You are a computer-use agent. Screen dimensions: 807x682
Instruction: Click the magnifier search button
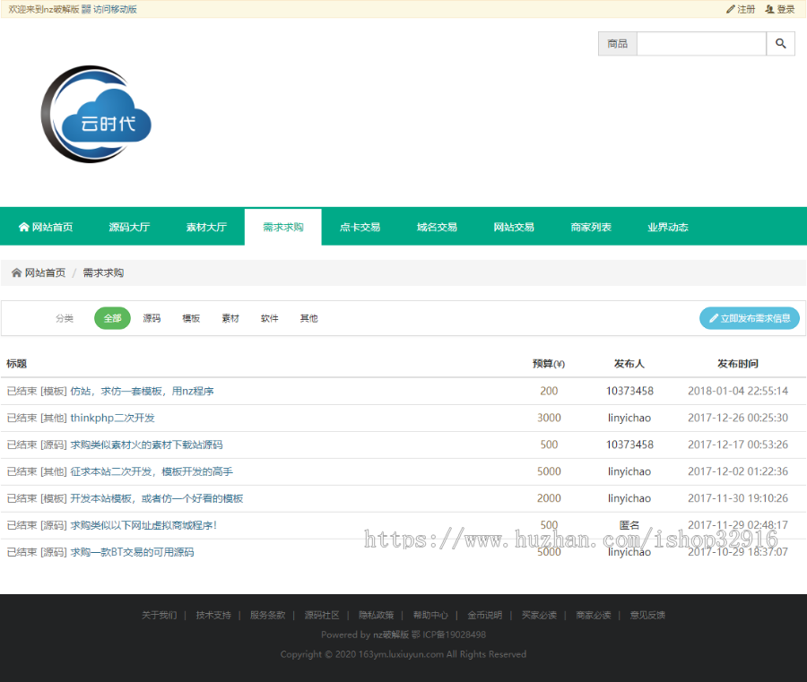(x=780, y=44)
